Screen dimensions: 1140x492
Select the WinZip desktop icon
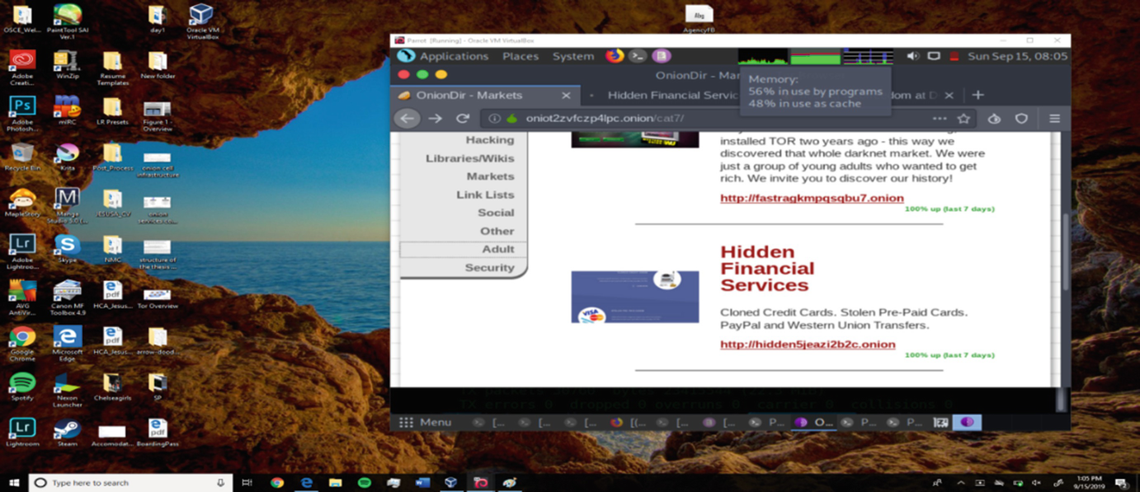pos(67,65)
